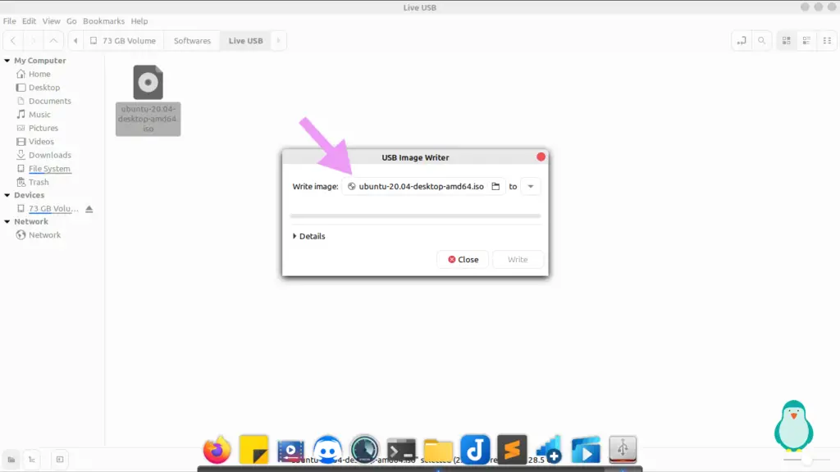This screenshot has width=840, height=472.
Task: Select Live USB path bar segment
Action: click(x=246, y=41)
